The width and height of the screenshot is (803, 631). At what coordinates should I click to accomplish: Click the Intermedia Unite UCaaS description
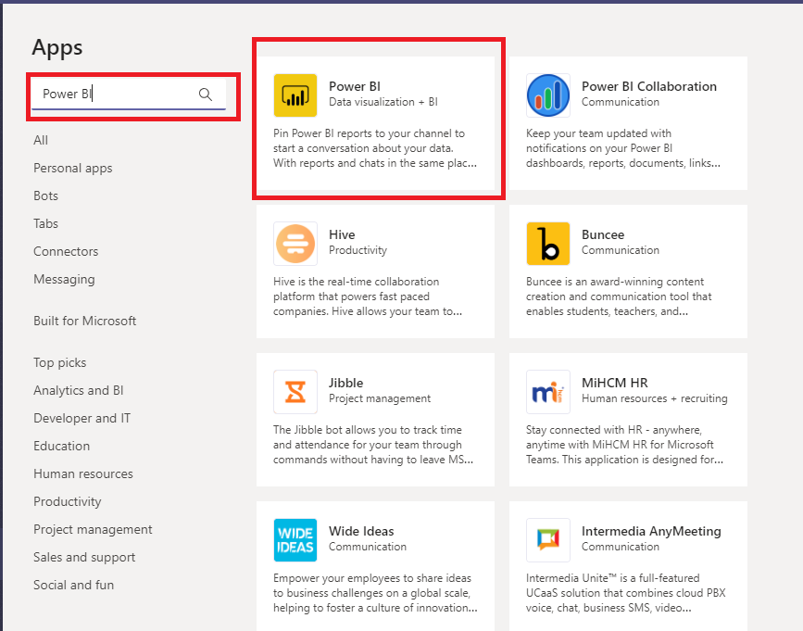pyautogui.click(x=626, y=593)
